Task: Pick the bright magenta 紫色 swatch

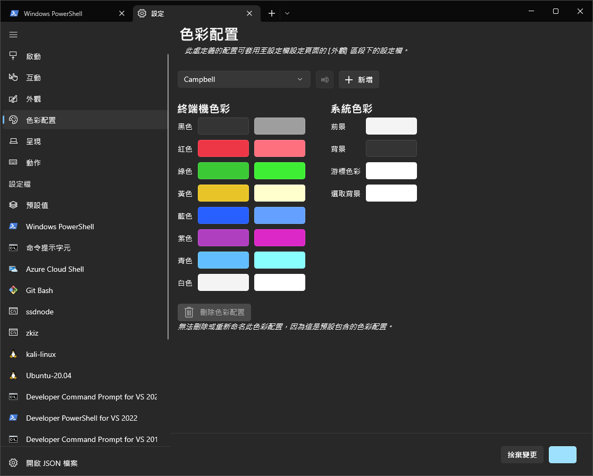Action: pos(280,237)
